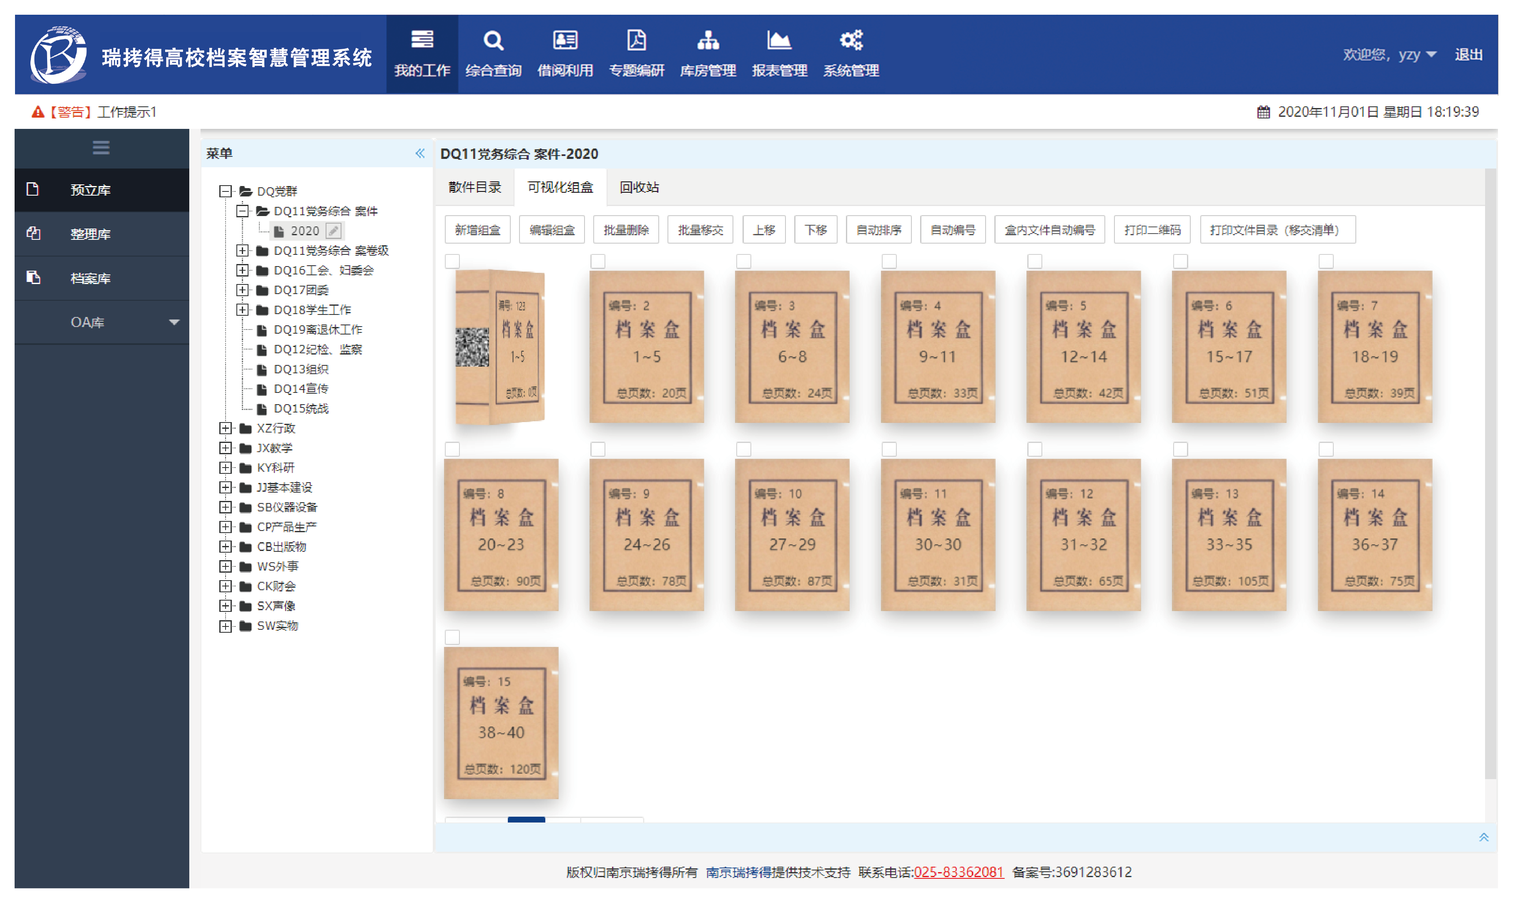Expand the XZ行政 tree node
Image resolution: width=1513 pixels, height=903 pixels.
225,428
